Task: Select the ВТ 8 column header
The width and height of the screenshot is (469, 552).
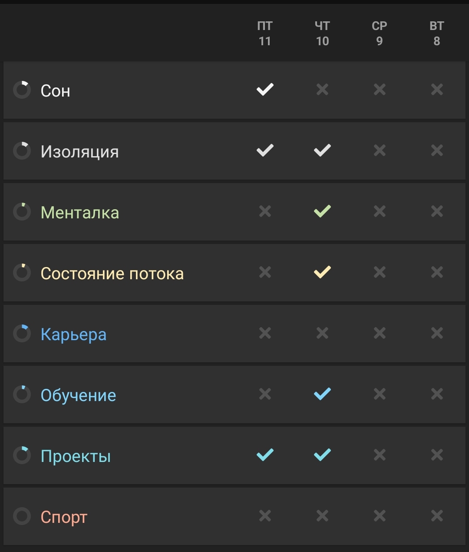Action: tap(437, 33)
